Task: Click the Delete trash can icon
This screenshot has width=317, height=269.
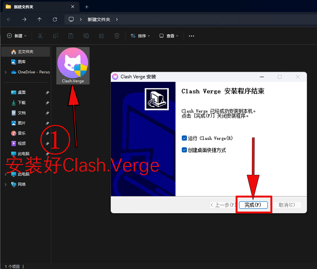Action: [117, 36]
